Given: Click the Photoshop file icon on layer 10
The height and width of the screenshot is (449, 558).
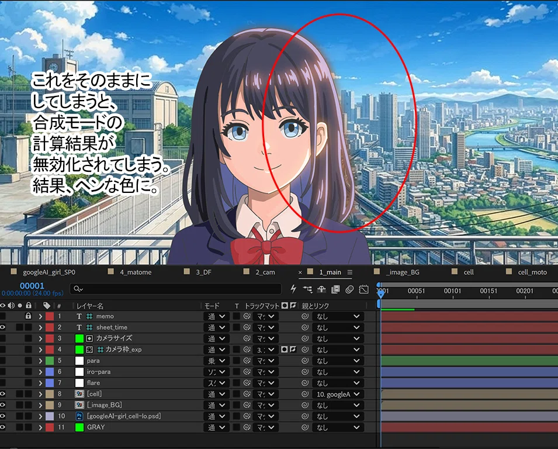Looking at the screenshot, I should 79,416.
